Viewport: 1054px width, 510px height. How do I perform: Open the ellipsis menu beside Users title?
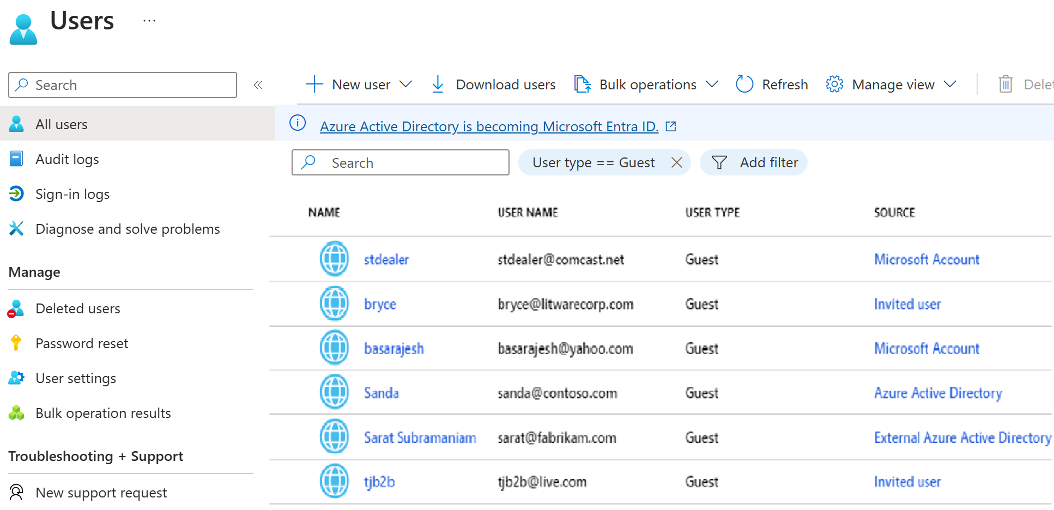pos(149,21)
